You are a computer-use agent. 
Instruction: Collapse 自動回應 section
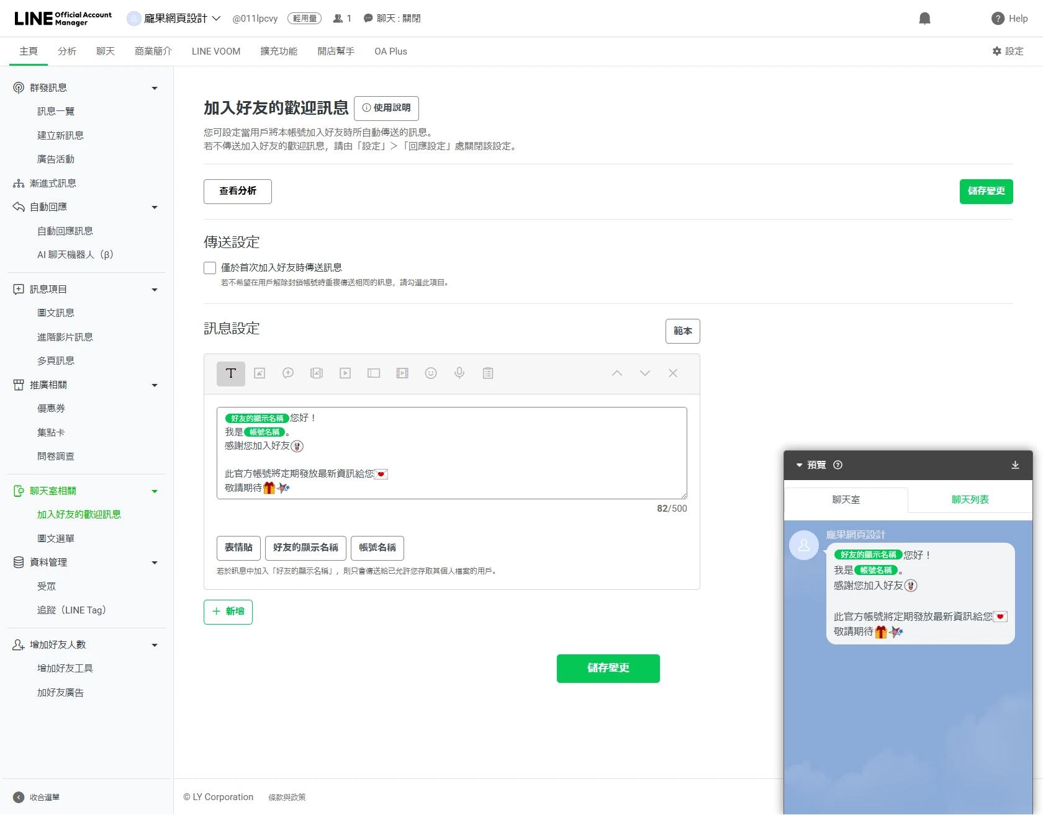(155, 207)
